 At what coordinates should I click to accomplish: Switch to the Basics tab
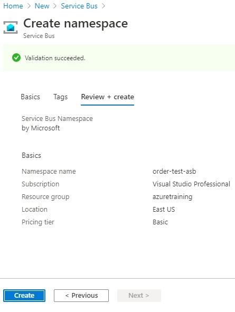click(31, 97)
